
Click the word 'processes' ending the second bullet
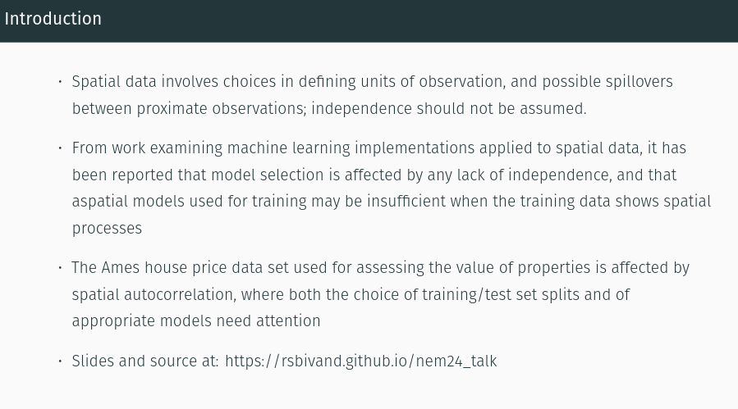click(107, 229)
